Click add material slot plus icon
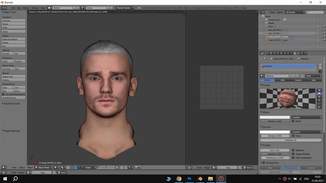The height and width of the screenshot is (183, 326). pos(320,65)
